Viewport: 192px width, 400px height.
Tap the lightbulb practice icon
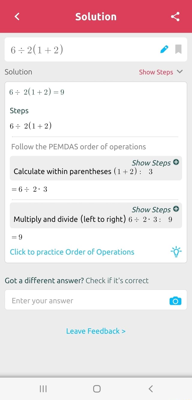[x=176, y=252]
